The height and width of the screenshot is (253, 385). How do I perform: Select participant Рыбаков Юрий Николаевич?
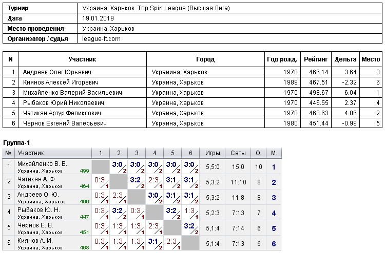tap(63, 103)
